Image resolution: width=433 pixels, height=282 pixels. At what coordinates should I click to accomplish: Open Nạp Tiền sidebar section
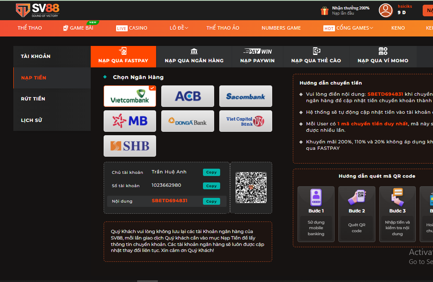coord(52,78)
